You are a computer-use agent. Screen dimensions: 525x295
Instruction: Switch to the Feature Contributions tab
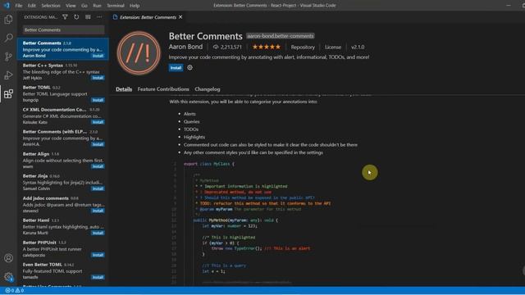click(x=163, y=89)
